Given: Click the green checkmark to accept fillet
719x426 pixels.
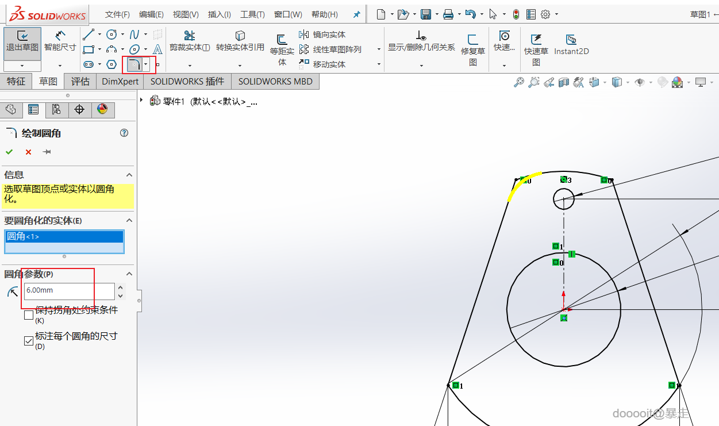Looking at the screenshot, I should tap(9, 152).
